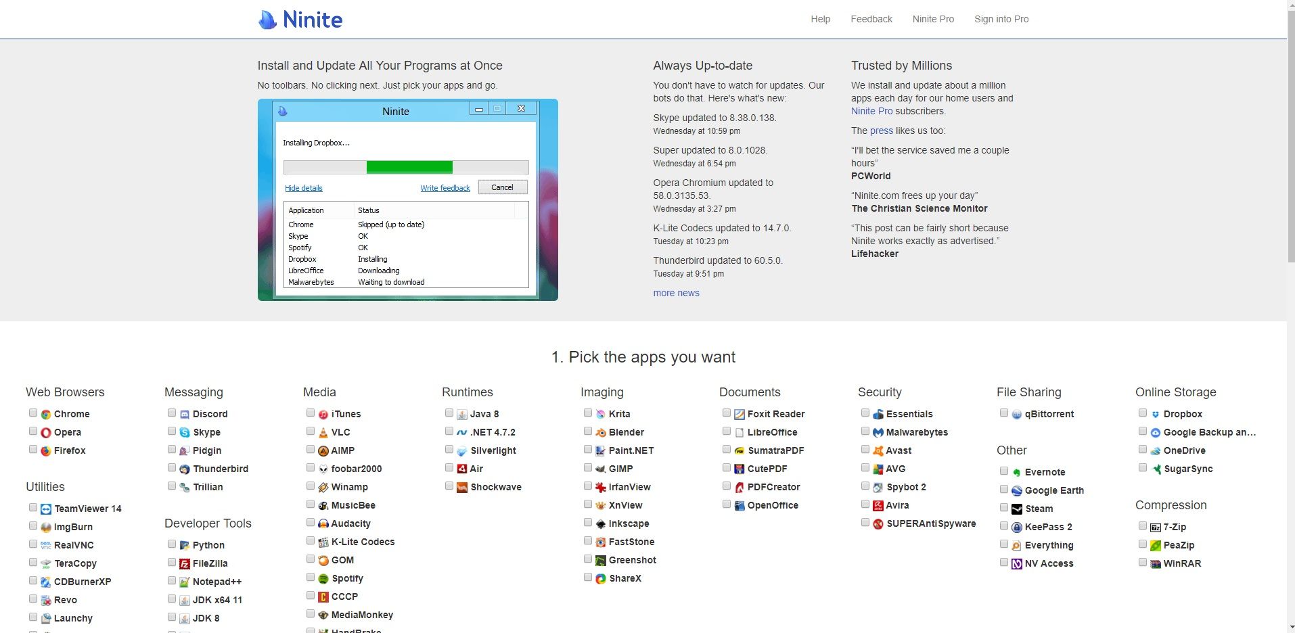The height and width of the screenshot is (633, 1295).
Task: Check the Essentials security checkbox
Action: [x=865, y=413]
